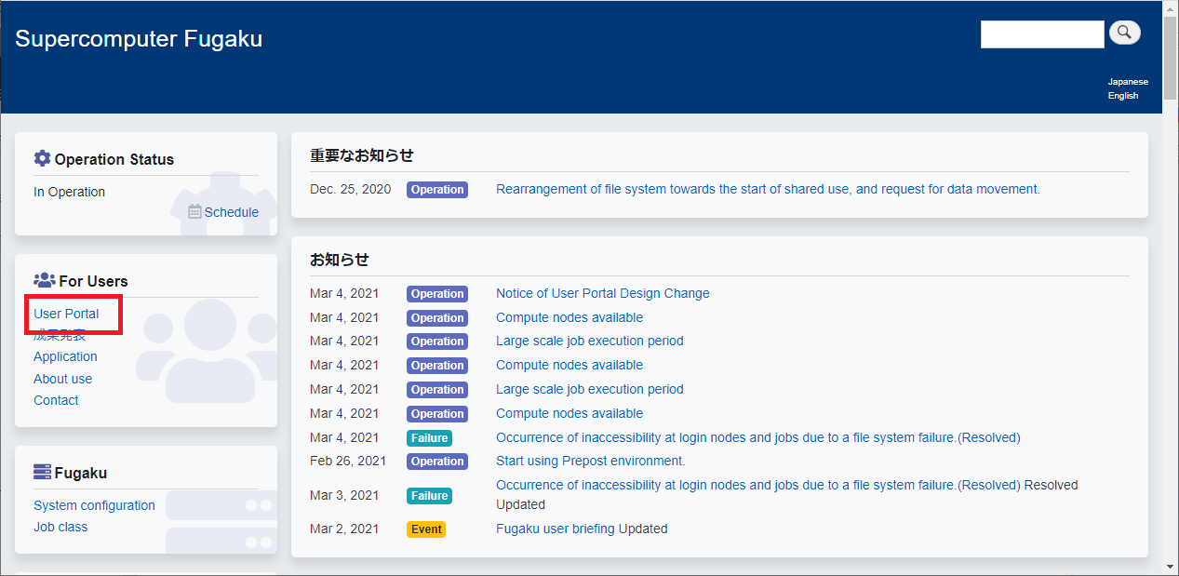Click the gear icon beside Operation Status

click(42, 159)
